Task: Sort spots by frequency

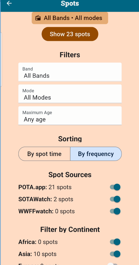Action: tap(96, 154)
